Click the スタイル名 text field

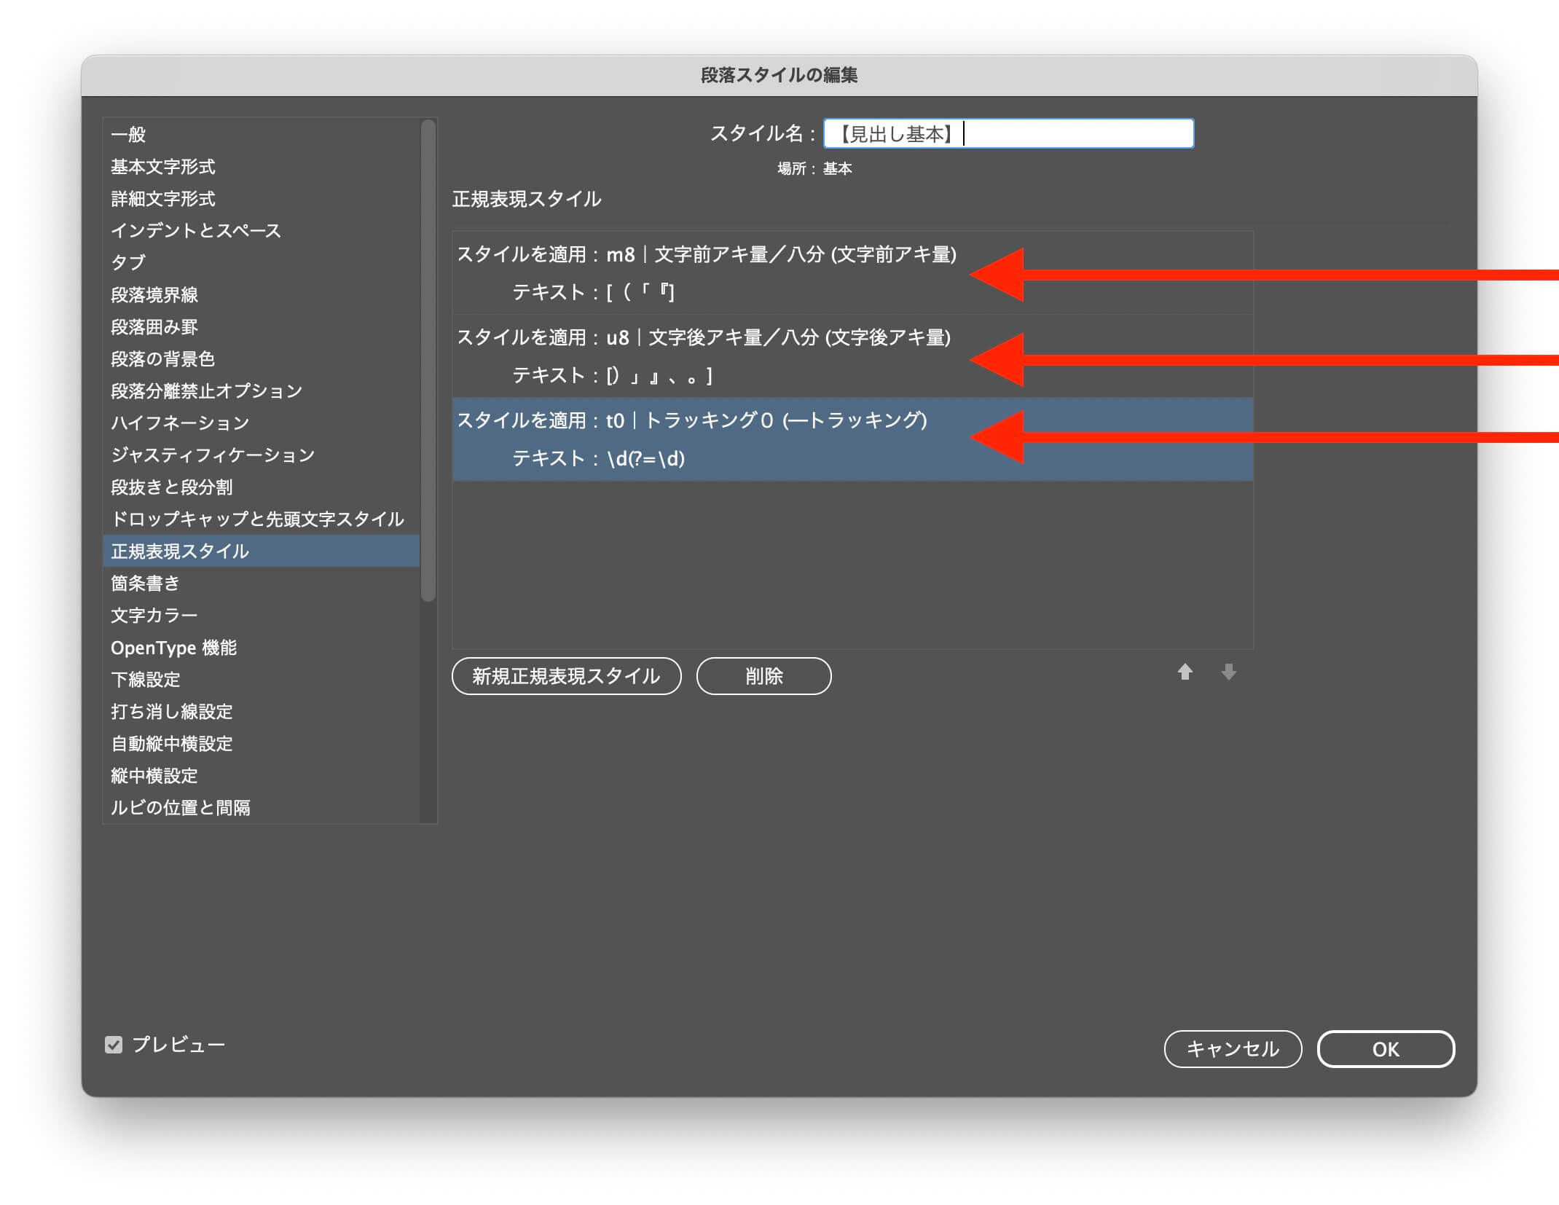click(1008, 134)
